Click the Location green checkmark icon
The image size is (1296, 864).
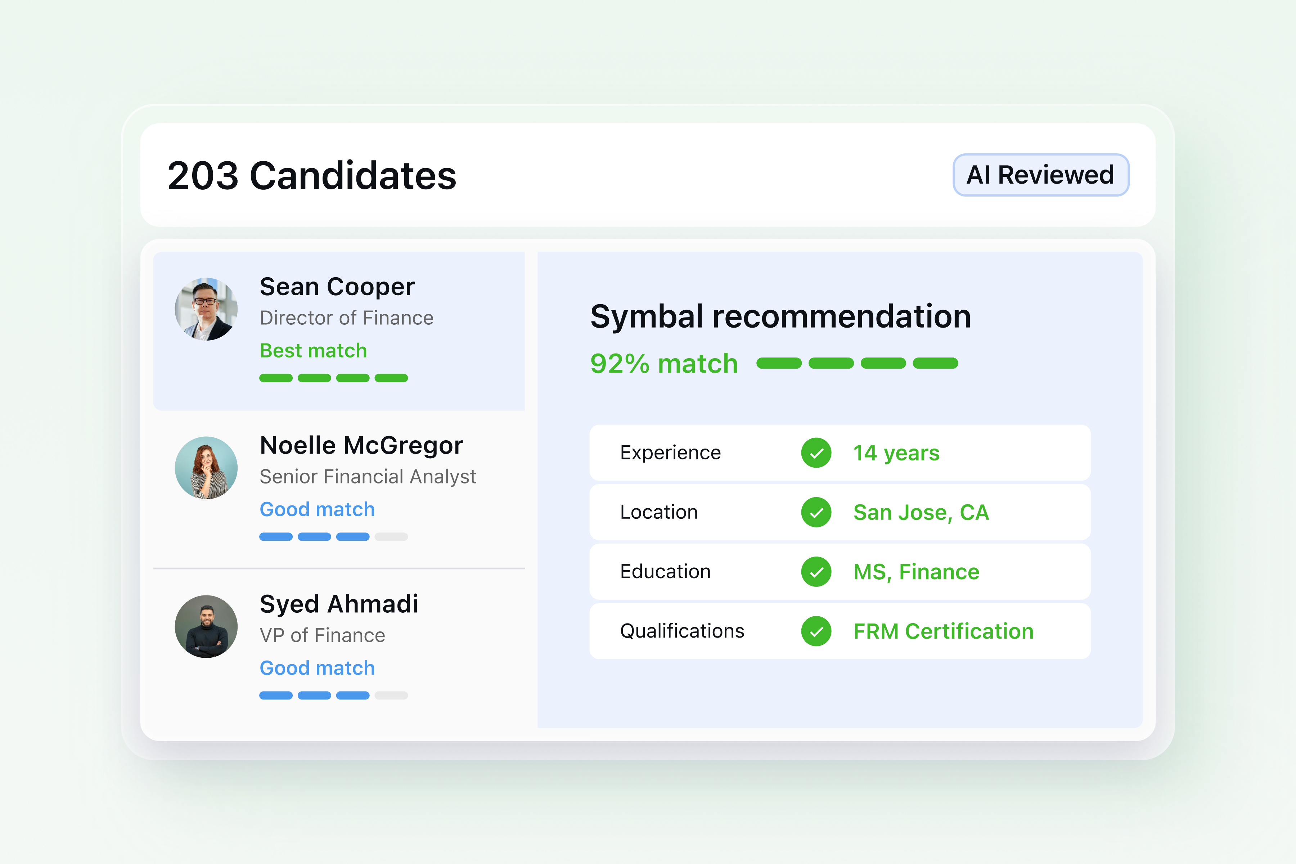point(816,512)
